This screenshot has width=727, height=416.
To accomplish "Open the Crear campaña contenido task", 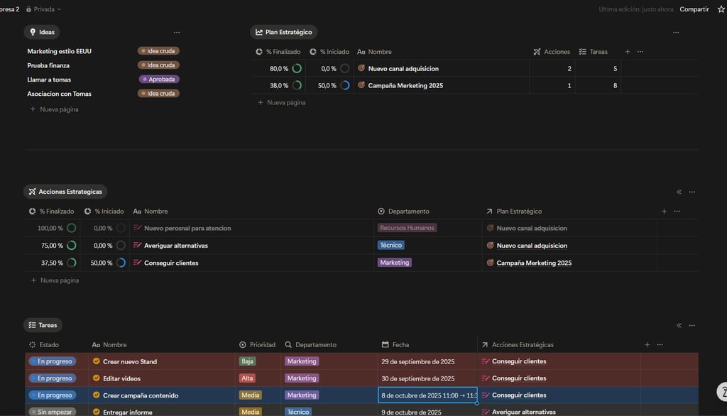I will pyautogui.click(x=141, y=395).
